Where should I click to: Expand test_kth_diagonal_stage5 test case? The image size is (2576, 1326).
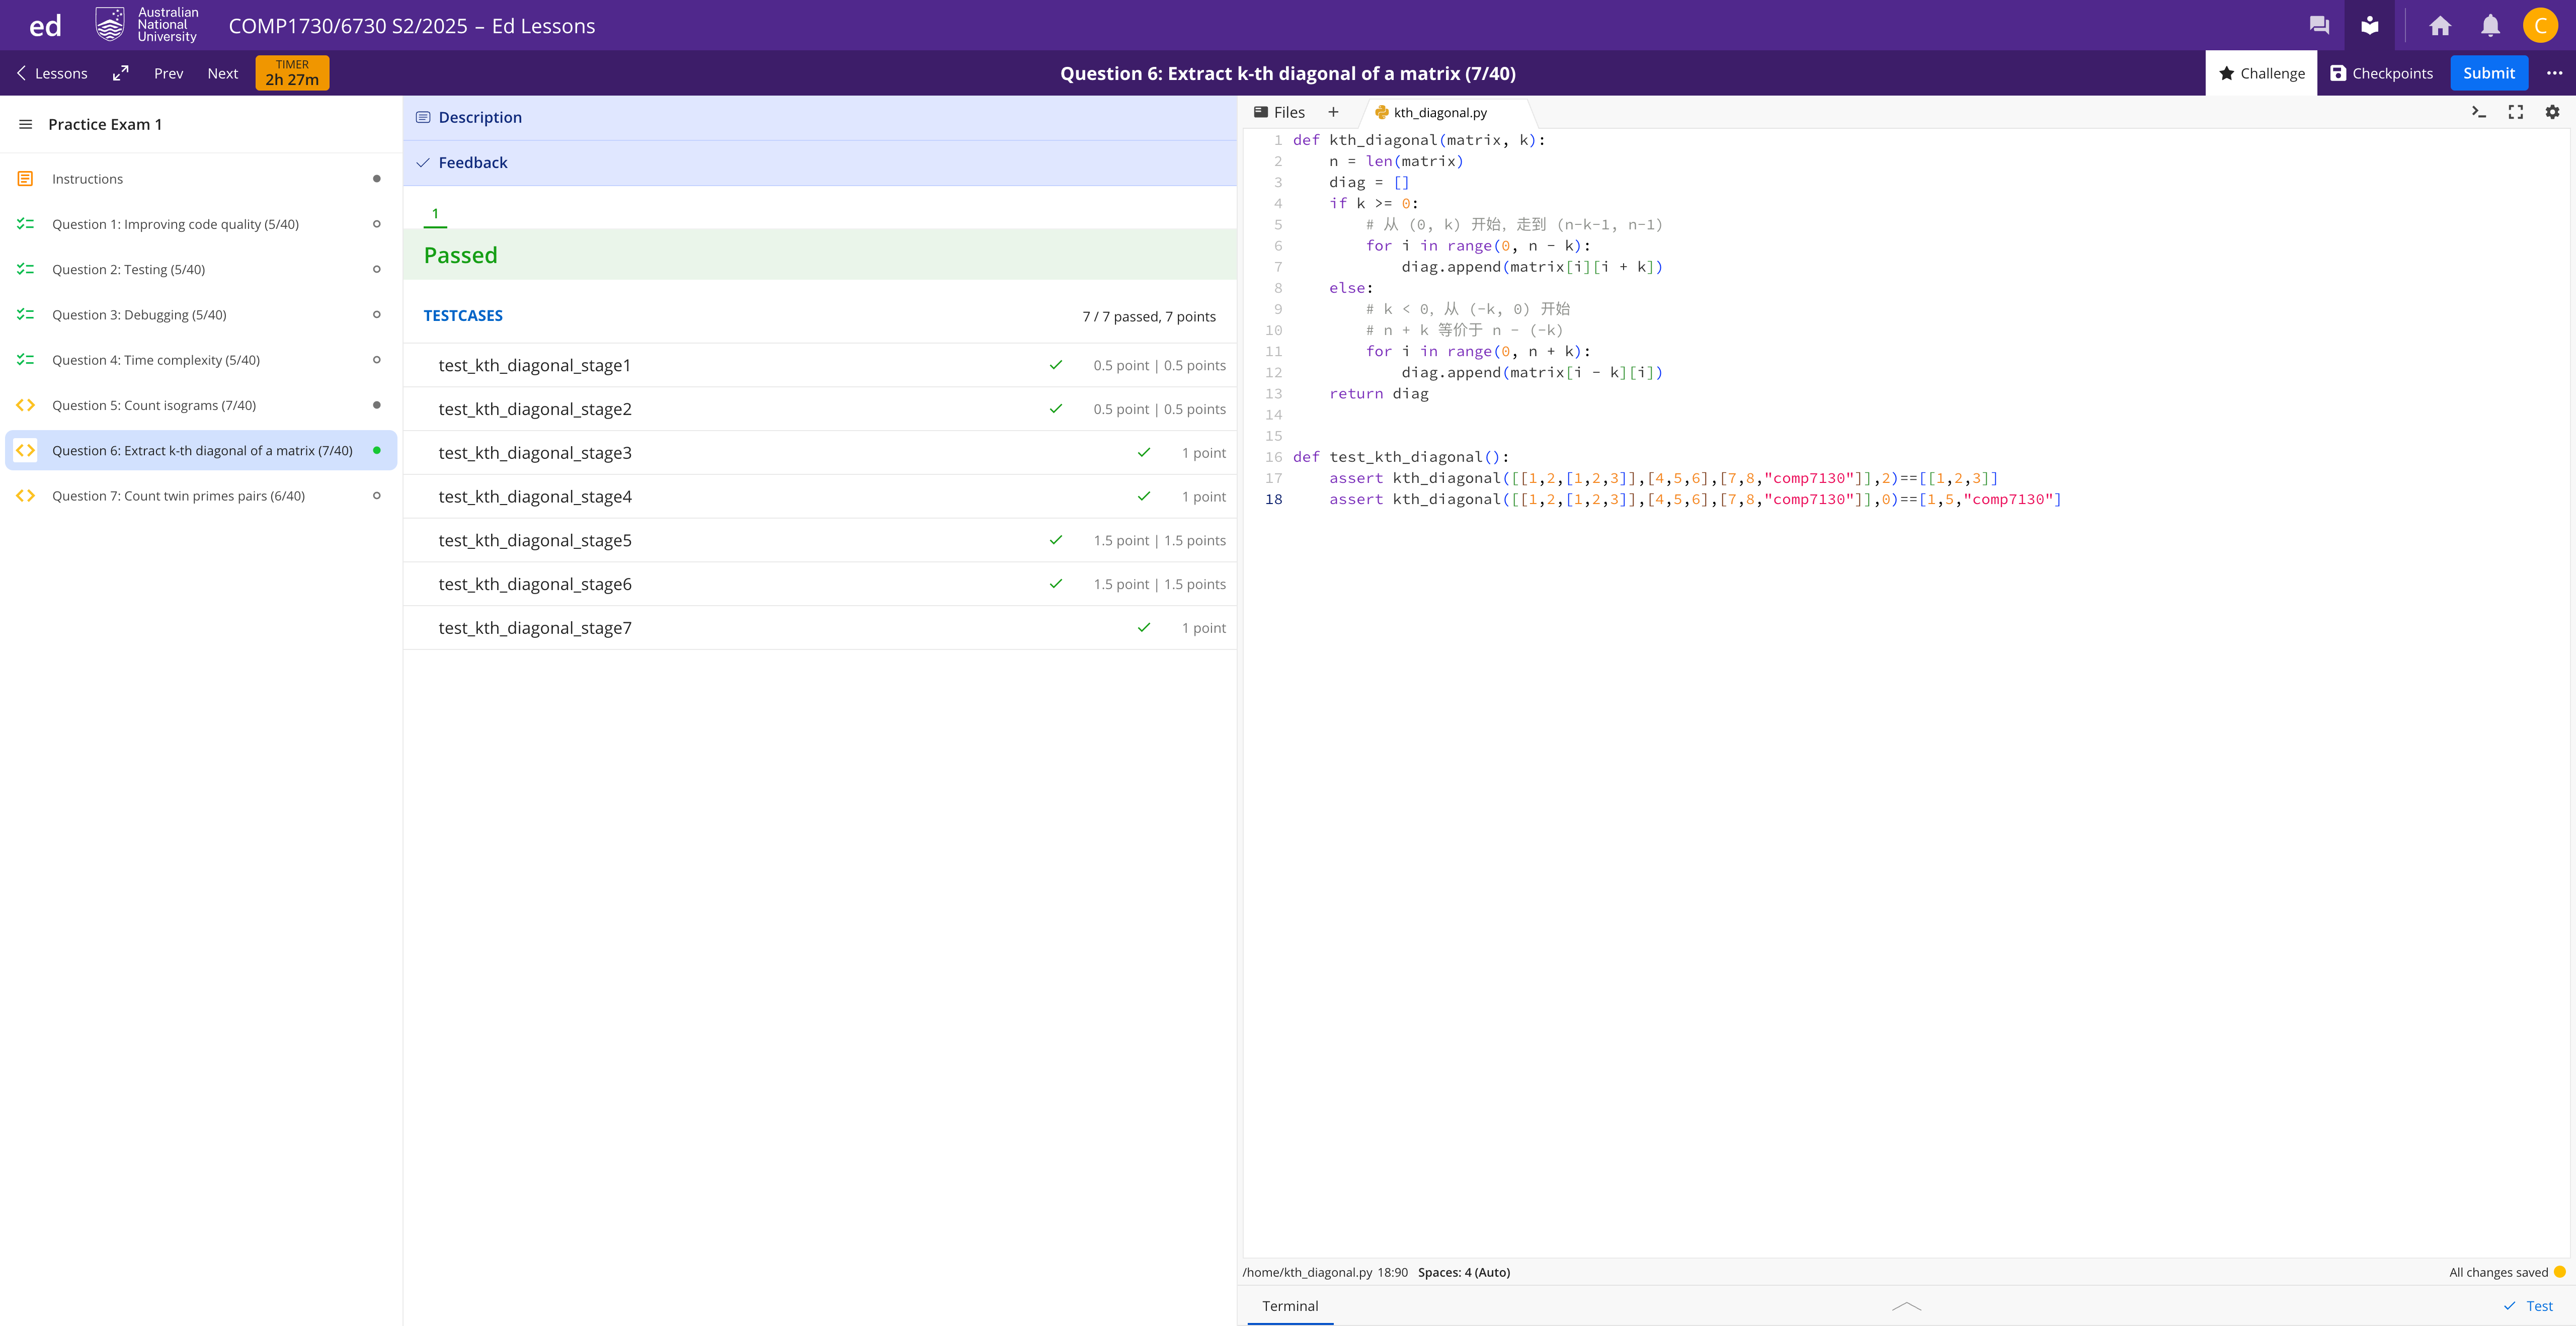coord(820,540)
